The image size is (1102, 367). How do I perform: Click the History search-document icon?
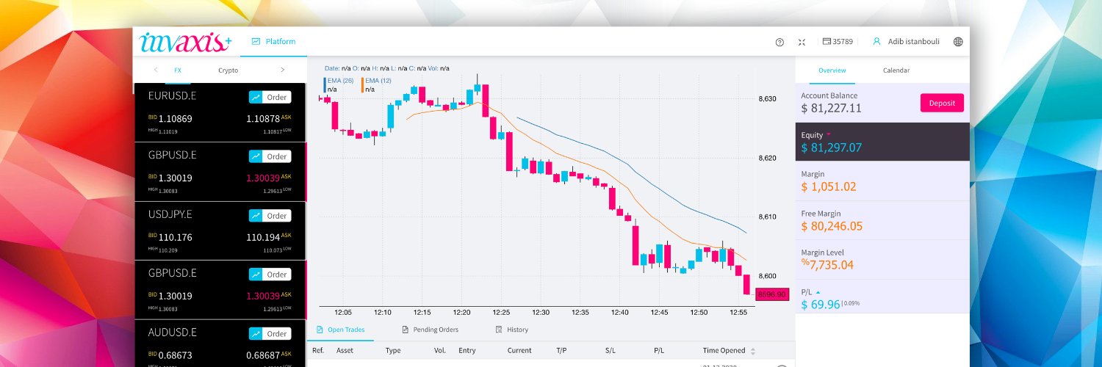pyautogui.click(x=499, y=330)
